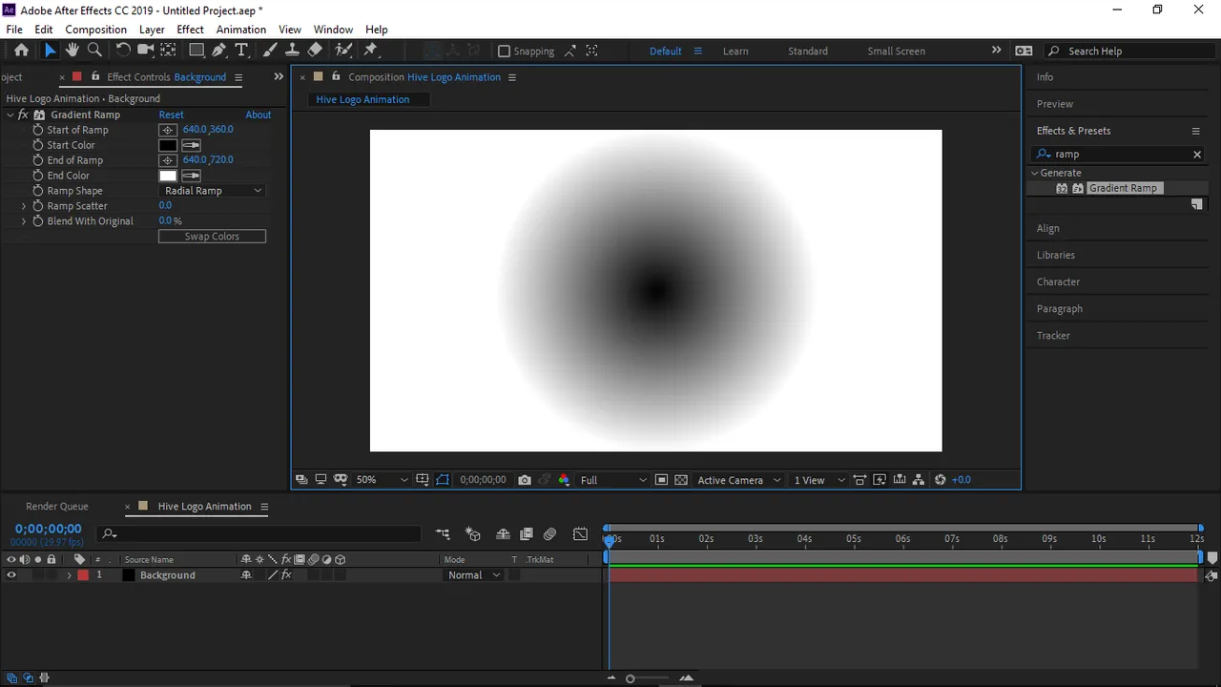Click the Start Color eyedropper
This screenshot has height=687, width=1221.
[x=191, y=145]
